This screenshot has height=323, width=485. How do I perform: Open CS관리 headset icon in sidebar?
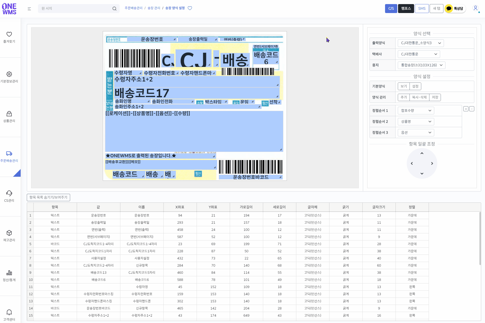[9, 193]
